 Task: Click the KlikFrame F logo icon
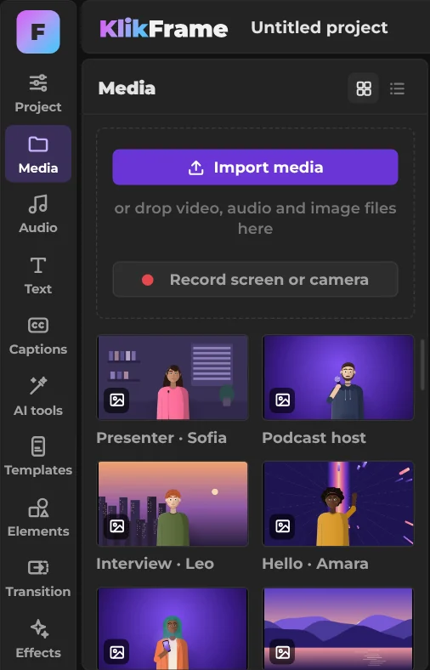pyautogui.click(x=38, y=32)
